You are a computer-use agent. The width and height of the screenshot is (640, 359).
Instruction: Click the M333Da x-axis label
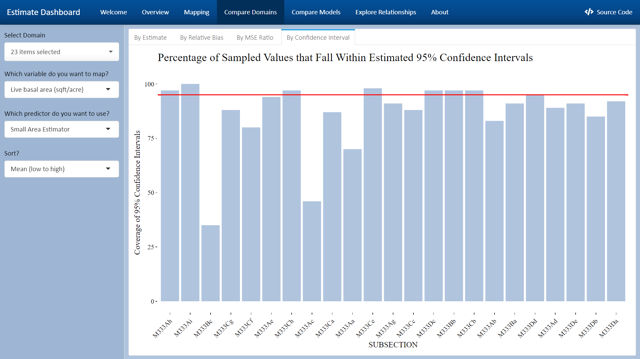pos(609,328)
